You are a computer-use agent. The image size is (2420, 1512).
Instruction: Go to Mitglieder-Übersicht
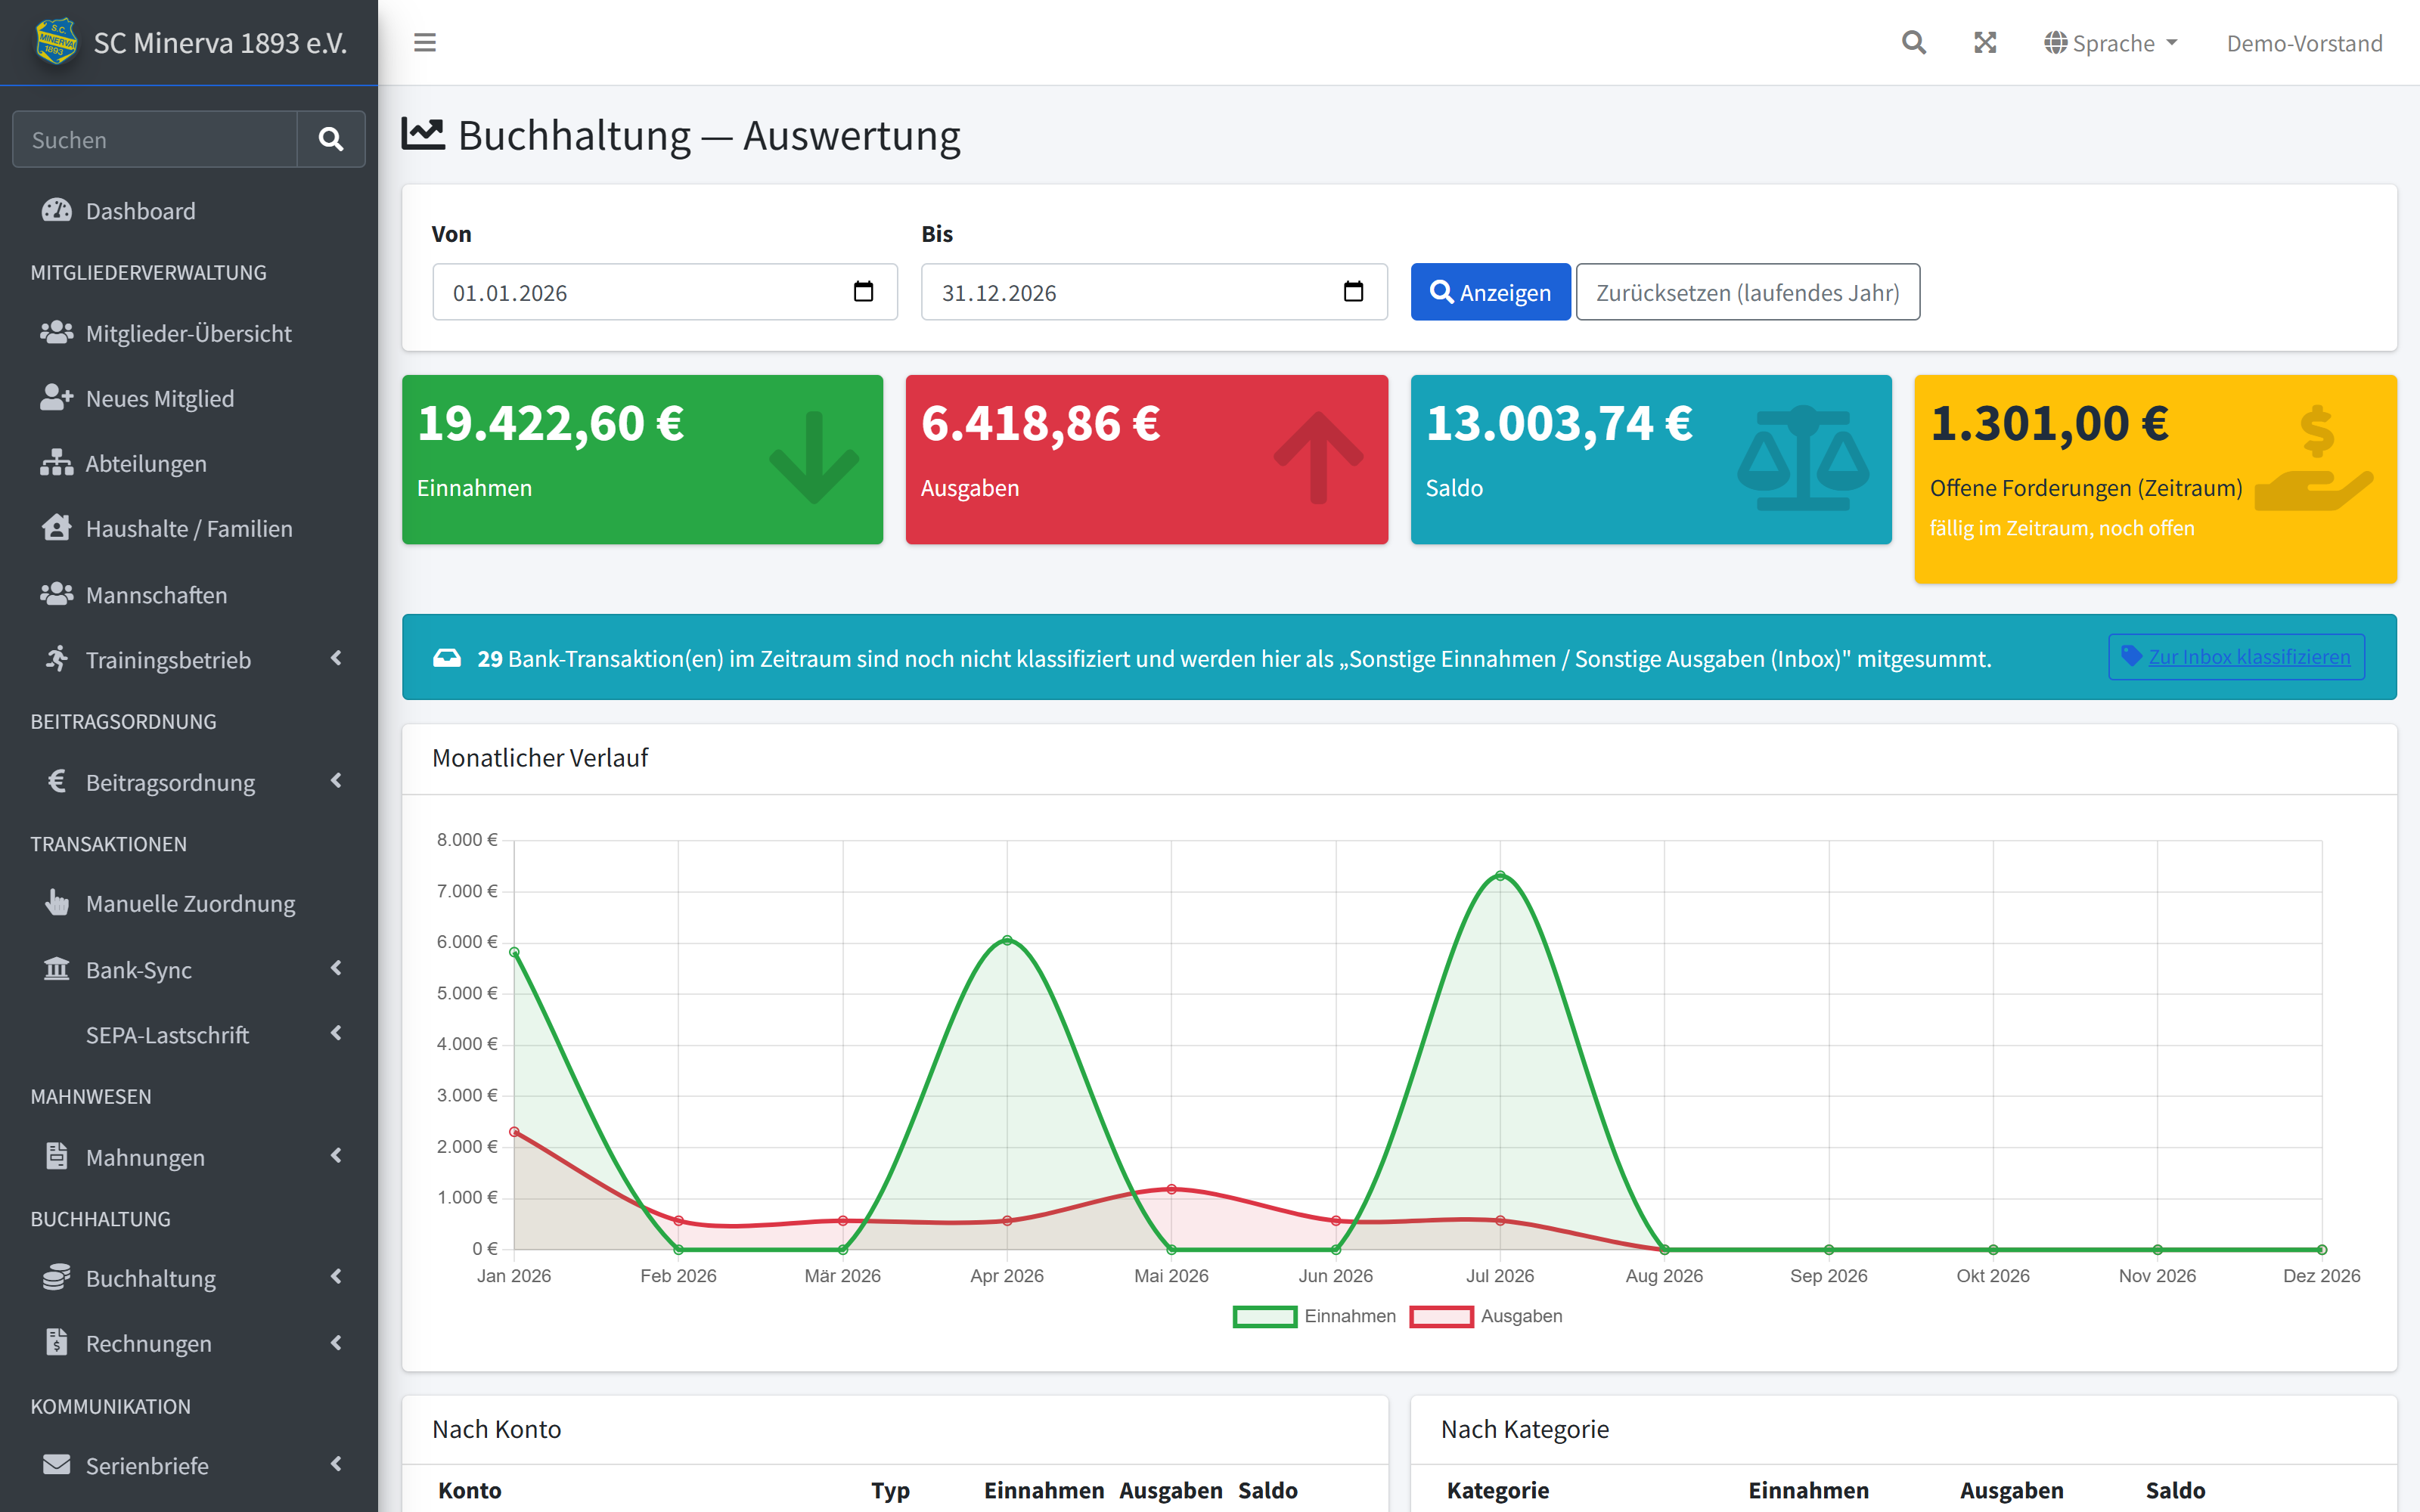point(189,333)
